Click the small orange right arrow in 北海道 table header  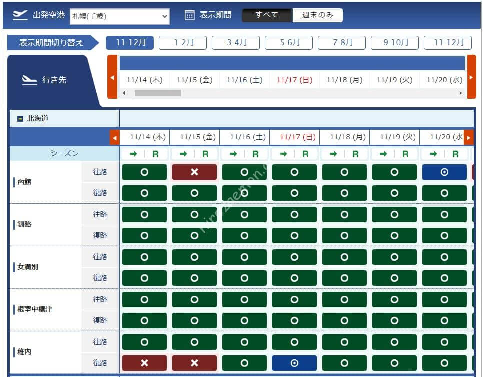coord(469,138)
